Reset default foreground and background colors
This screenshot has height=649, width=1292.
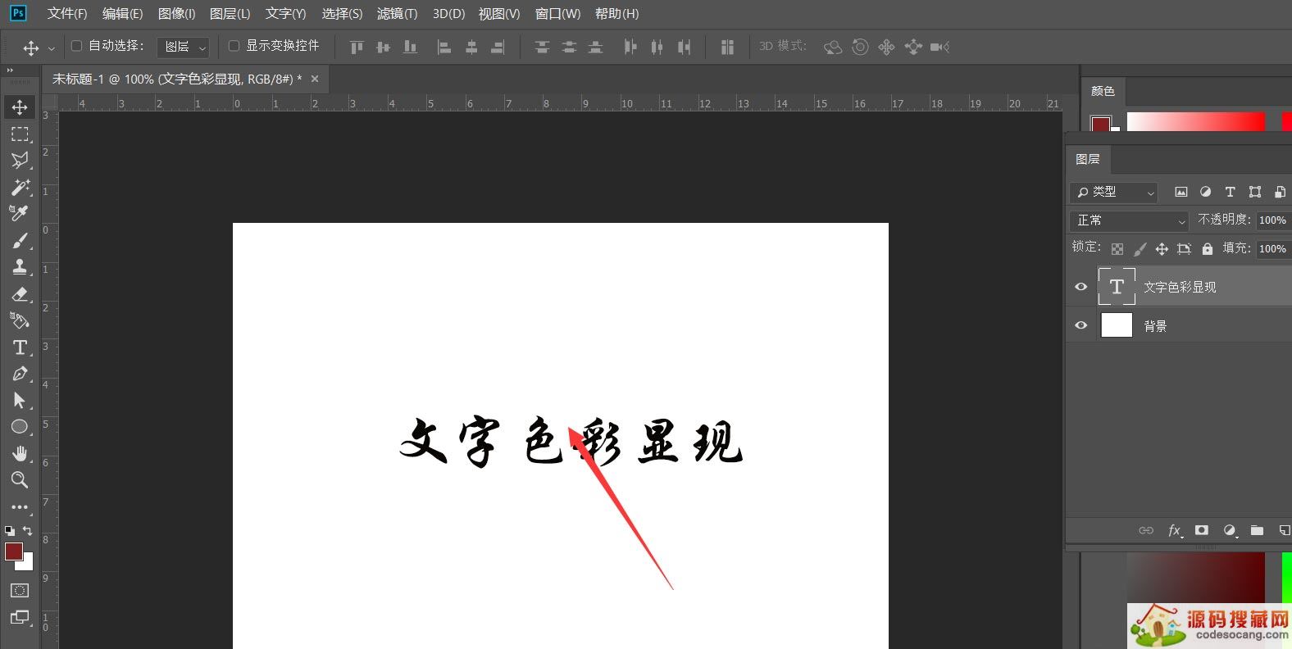[x=10, y=531]
